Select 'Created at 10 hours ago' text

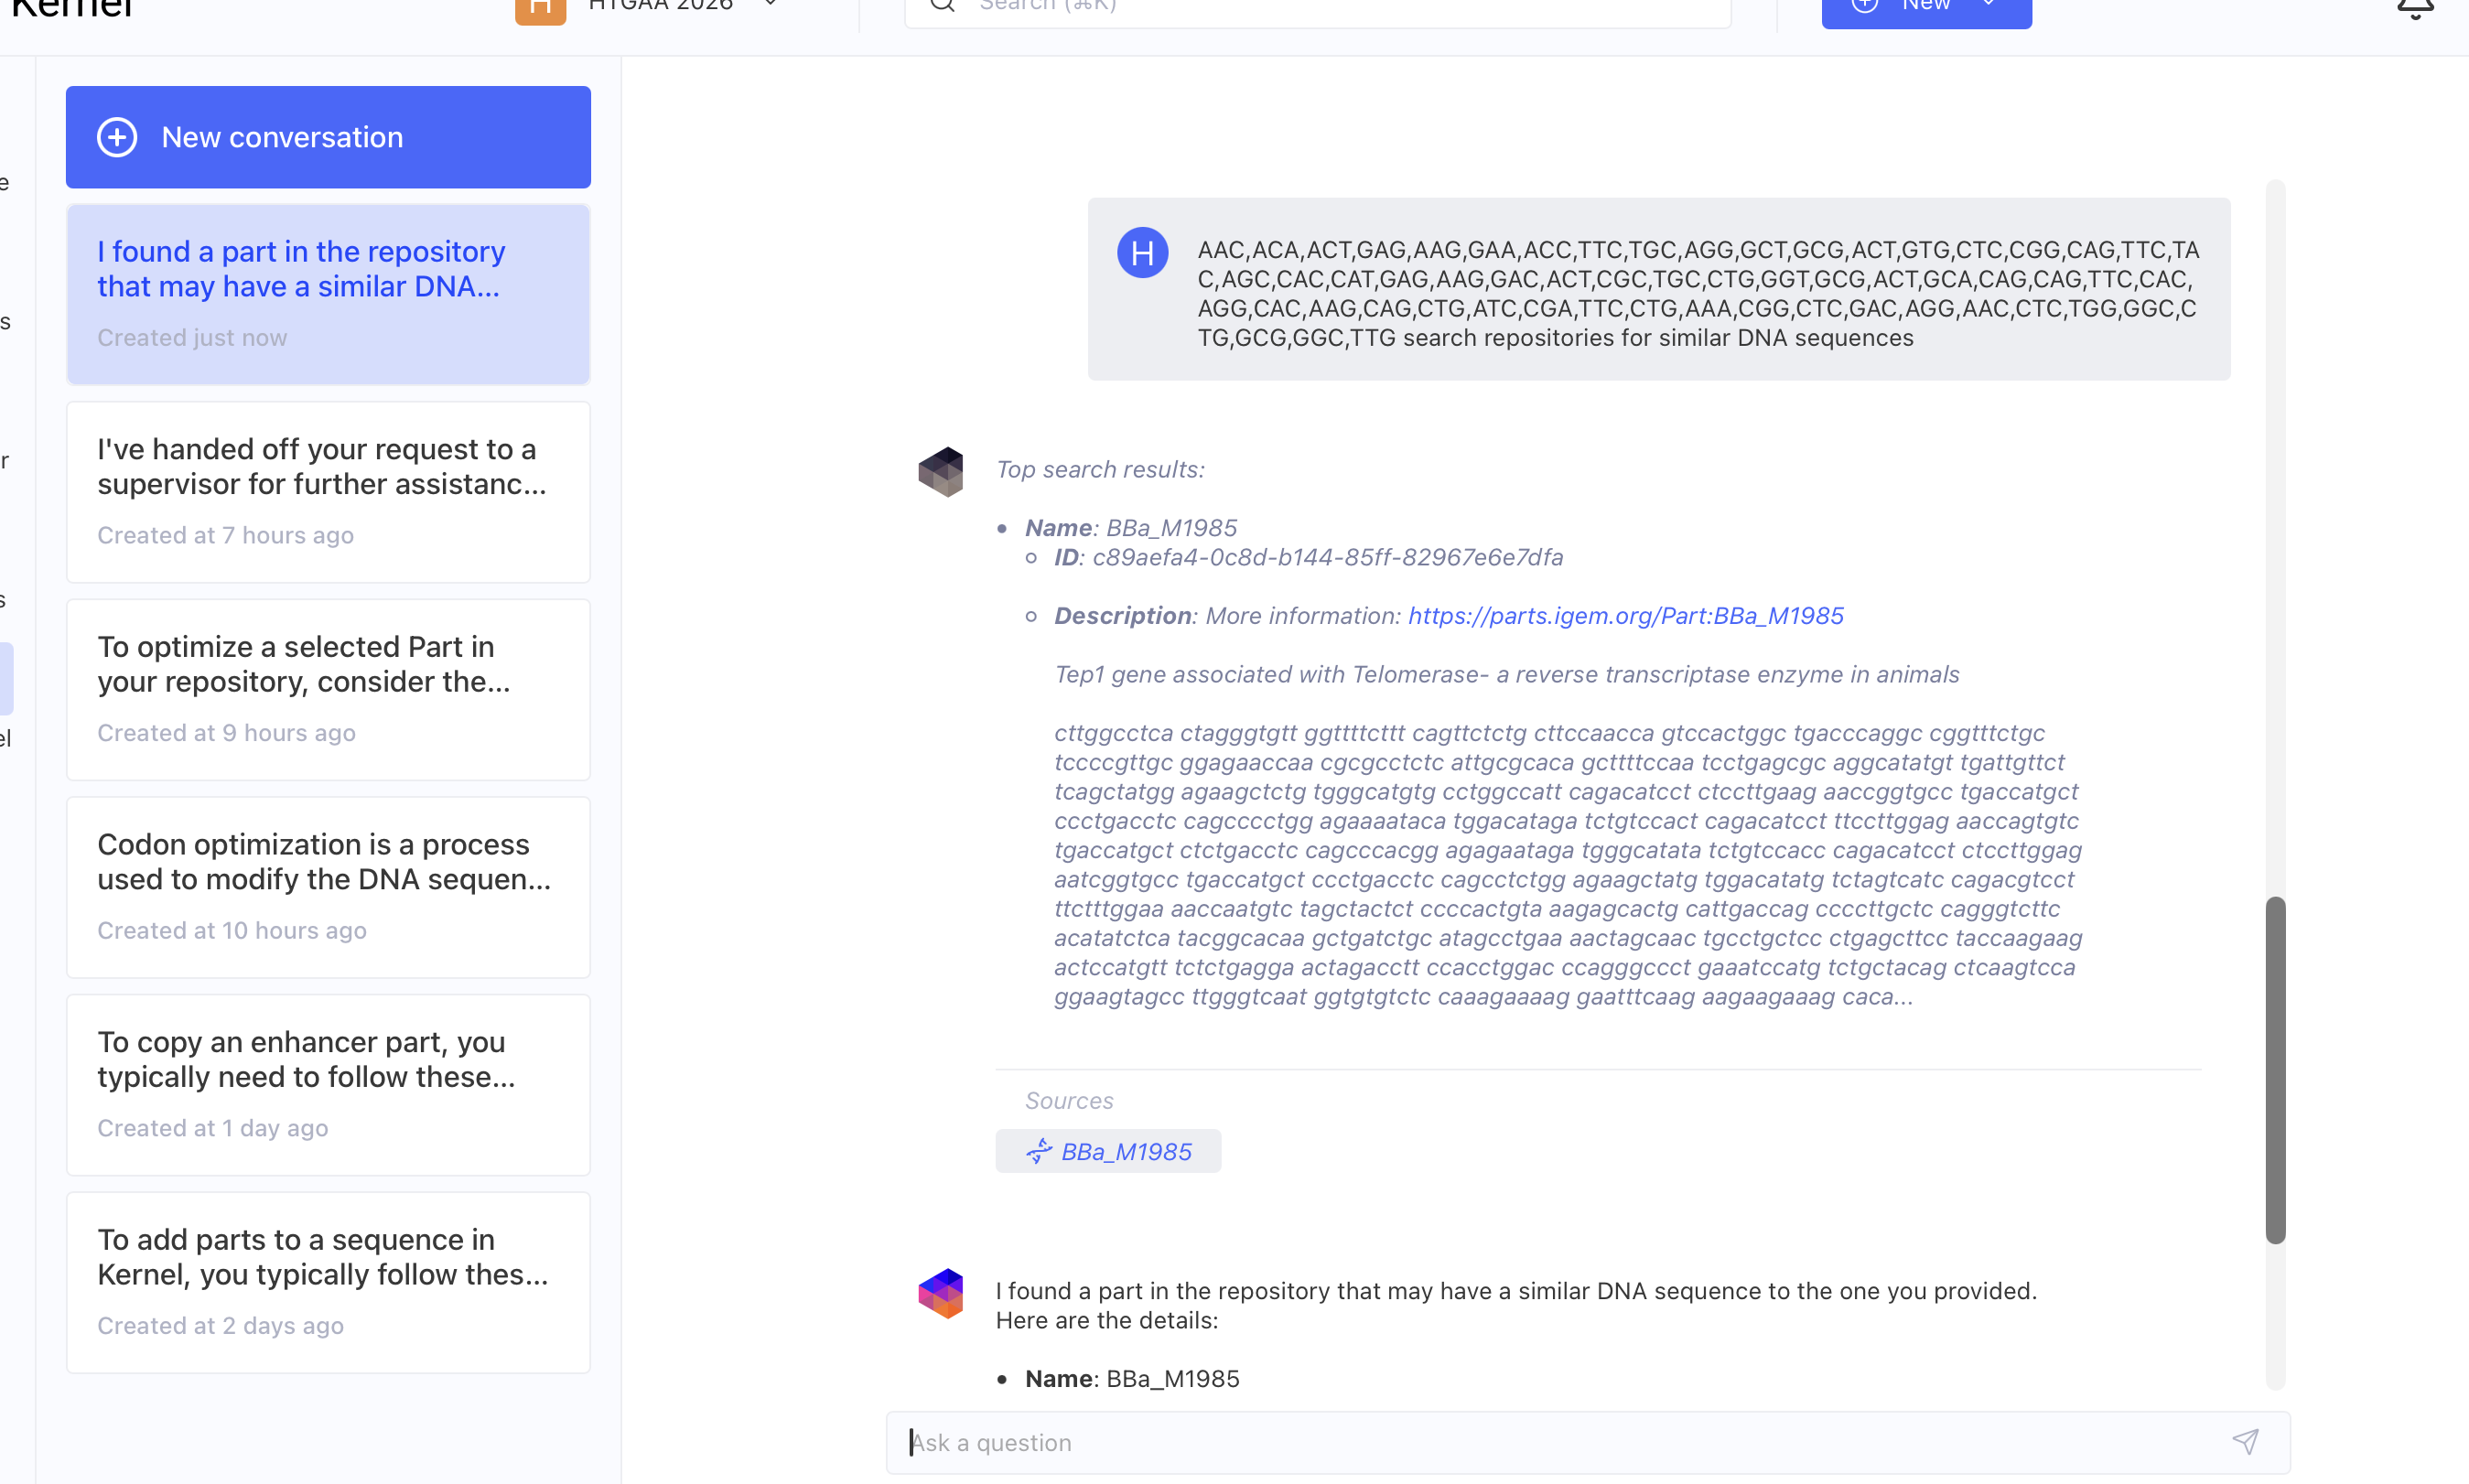pos(232,930)
